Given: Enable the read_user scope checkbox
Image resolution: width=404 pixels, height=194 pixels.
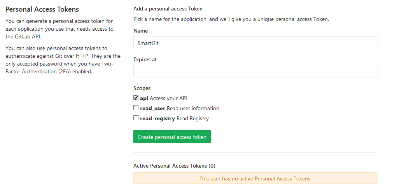Looking at the screenshot, I should [136, 108].
